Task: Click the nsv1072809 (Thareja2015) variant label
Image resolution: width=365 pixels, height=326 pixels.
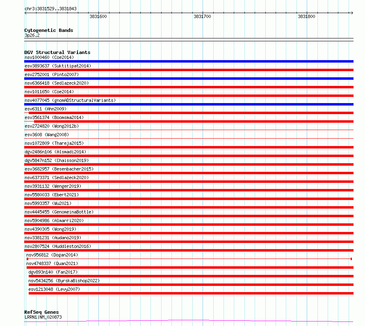Action: click(54, 143)
